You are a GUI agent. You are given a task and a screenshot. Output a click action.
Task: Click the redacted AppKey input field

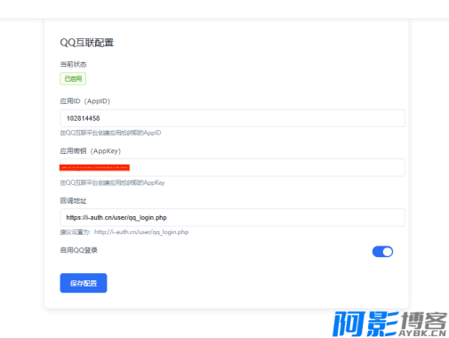(232, 167)
